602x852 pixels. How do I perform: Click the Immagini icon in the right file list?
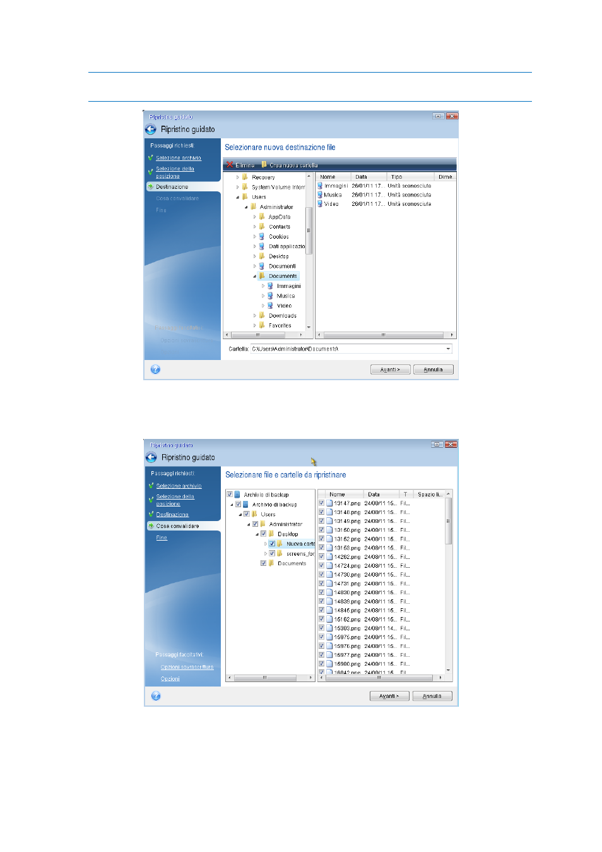pyautogui.click(x=320, y=186)
